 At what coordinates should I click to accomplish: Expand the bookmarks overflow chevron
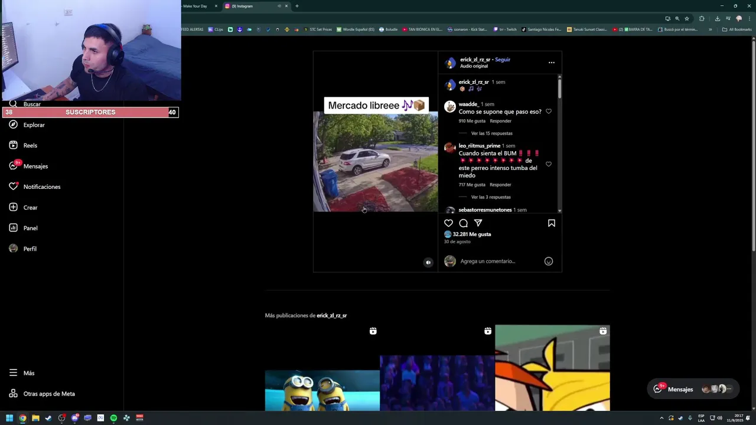pos(710,30)
